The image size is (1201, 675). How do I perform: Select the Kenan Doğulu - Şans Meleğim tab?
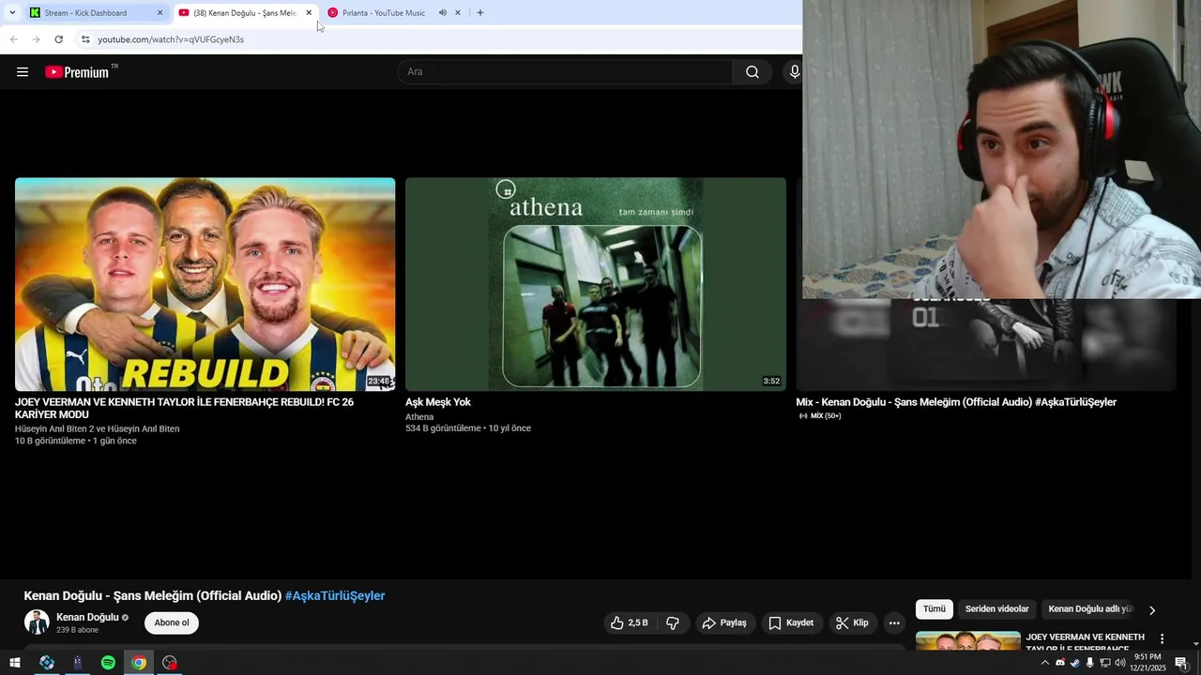(244, 13)
